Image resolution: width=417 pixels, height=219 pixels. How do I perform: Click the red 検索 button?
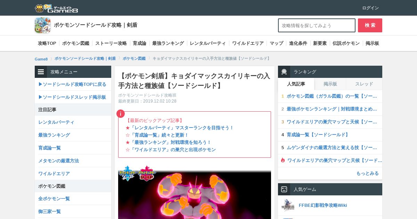pyautogui.click(x=370, y=25)
